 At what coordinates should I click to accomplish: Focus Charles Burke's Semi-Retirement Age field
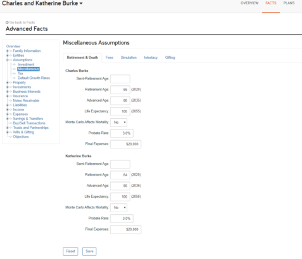120,79
